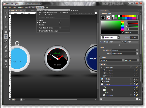Hide the Flava layer
Image resolution: width=146 pixels, height=108 pixels.
(x=134, y=82)
